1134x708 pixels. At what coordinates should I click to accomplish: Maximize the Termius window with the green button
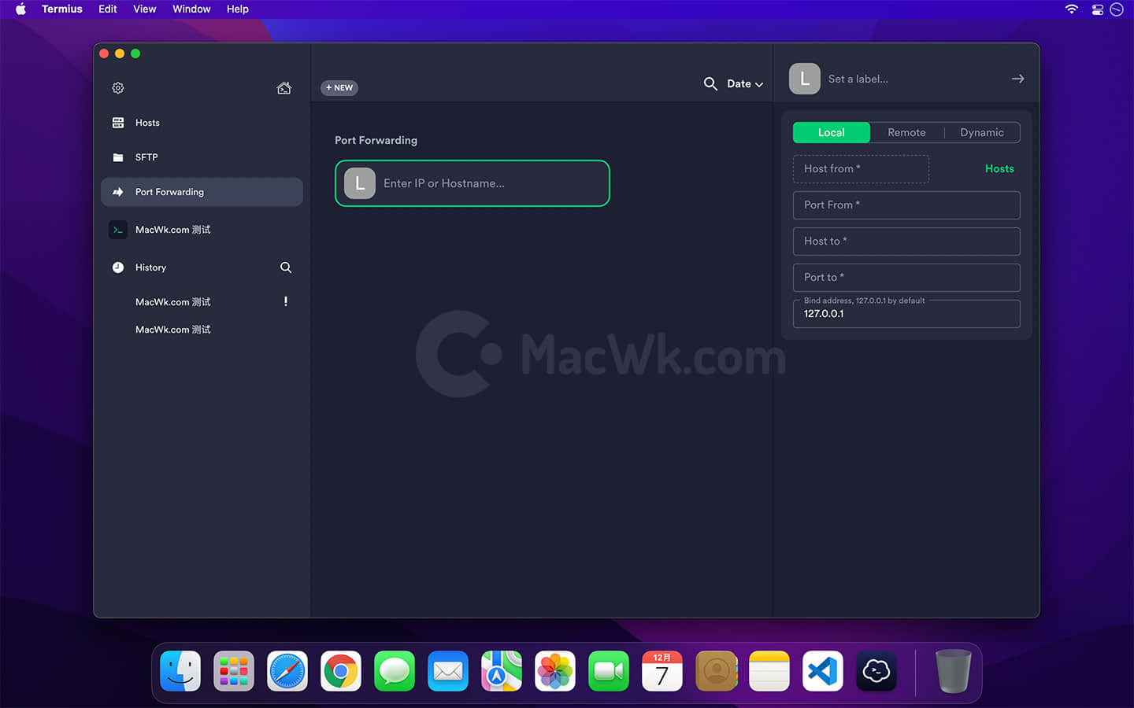135,53
